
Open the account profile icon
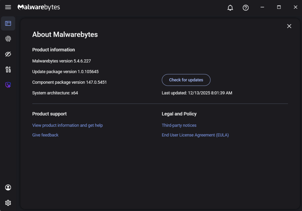pos(8,188)
